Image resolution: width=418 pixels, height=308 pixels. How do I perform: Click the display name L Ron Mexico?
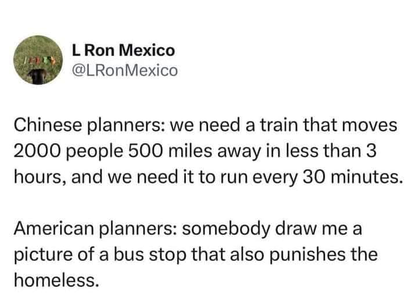[124, 50]
